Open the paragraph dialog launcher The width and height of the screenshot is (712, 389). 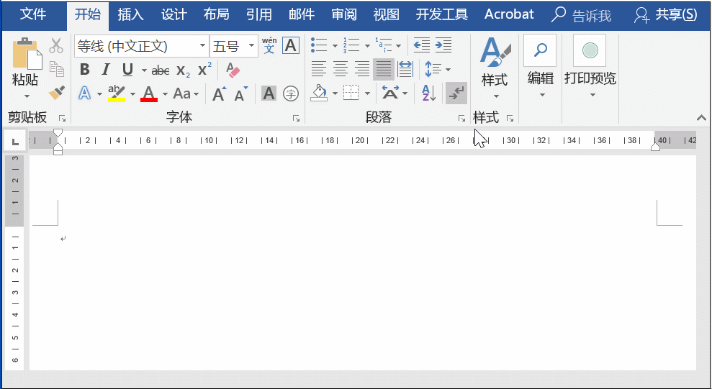(x=461, y=119)
